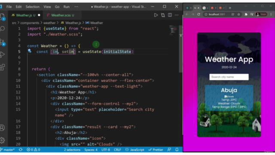This screenshot has width=275, height=155.
Task: Click weather folder in breadcrumb
Action: click(x=49, y=23)
